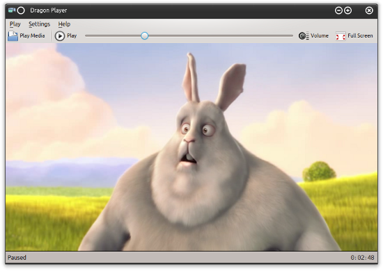Open the Help menu
The width and height of the screenshot is (383, 271).
64,24
